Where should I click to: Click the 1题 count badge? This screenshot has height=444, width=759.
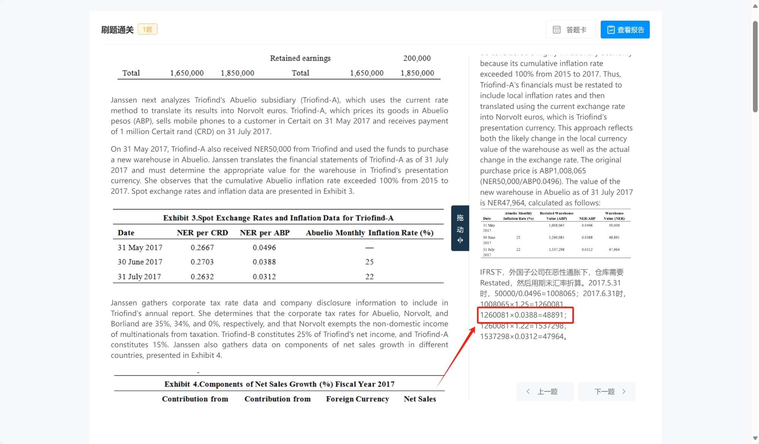pyautogui.click(x=147, y=29)
